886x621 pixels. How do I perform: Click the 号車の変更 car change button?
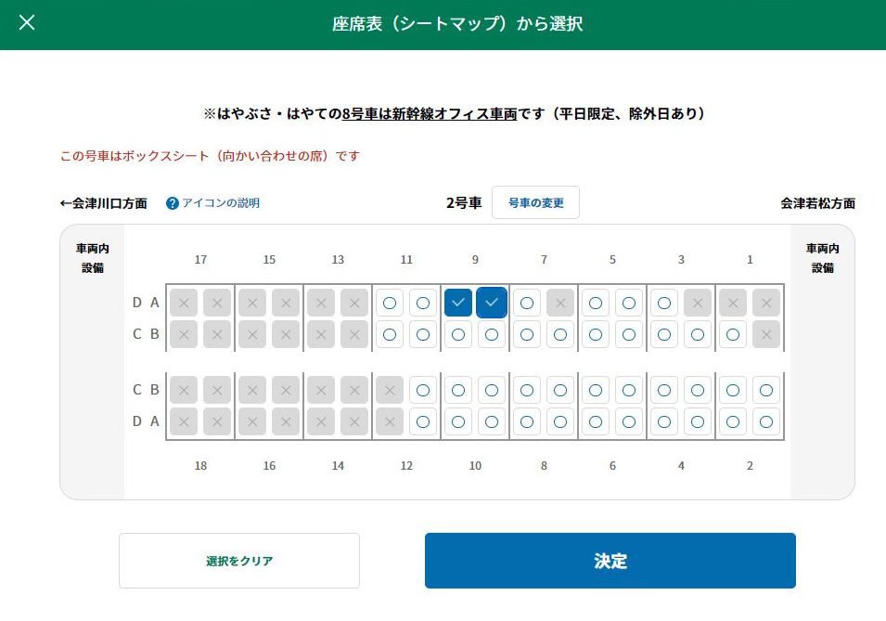(535, 202)
